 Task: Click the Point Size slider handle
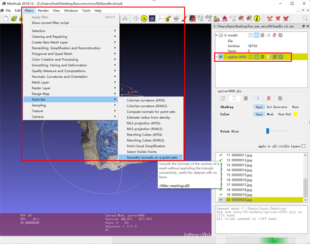pyautogui.click(x=268, y=131)
